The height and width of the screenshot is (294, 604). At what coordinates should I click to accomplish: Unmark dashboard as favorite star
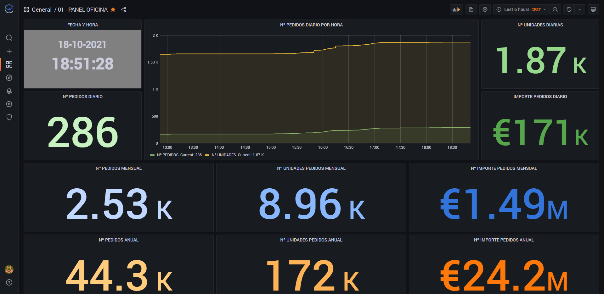[x=113, y=9]
